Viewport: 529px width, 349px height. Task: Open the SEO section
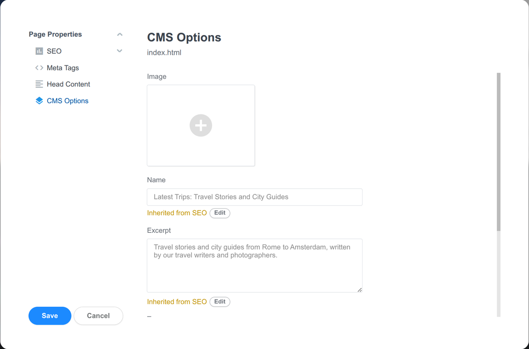54,51
